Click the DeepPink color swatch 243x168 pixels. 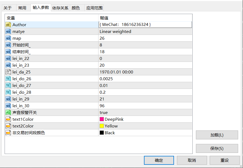[102, 119]
